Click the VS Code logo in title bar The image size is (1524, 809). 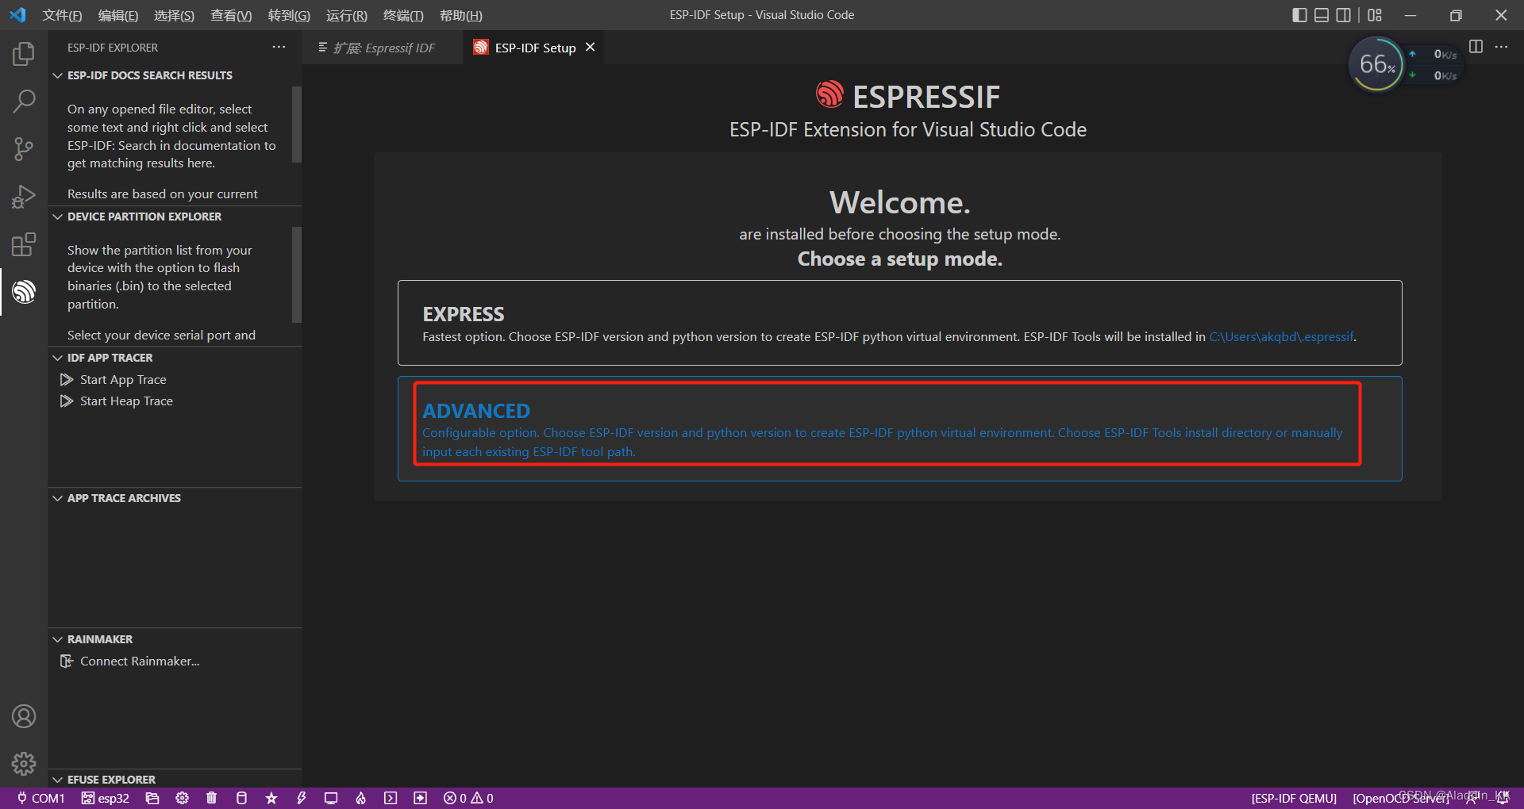point(17,15)
